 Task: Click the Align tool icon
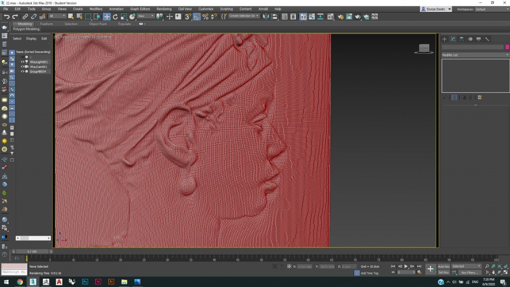coord(274,16)
